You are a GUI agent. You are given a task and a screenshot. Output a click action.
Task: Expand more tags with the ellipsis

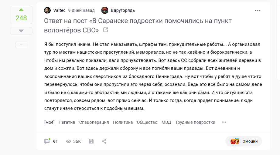tap(224, 122)
